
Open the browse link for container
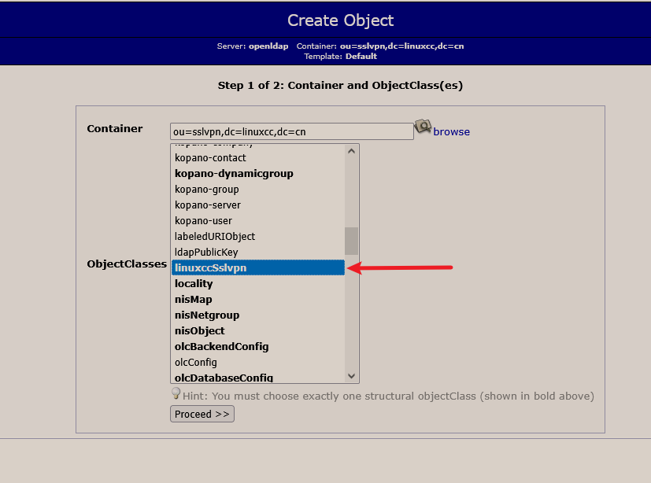click(451, 131)
